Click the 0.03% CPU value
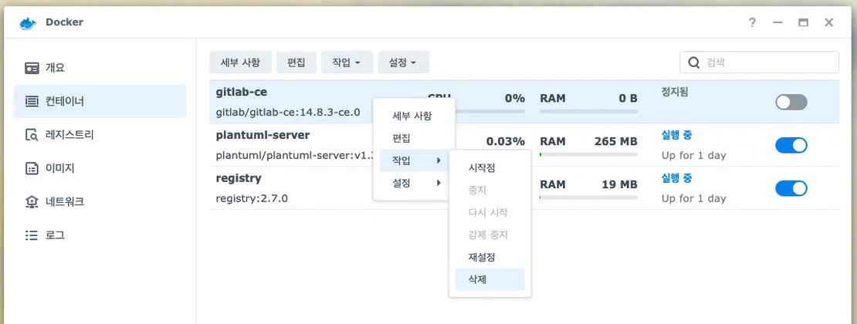The height and width of the screenshot is (324, 857). coord(506,141)
